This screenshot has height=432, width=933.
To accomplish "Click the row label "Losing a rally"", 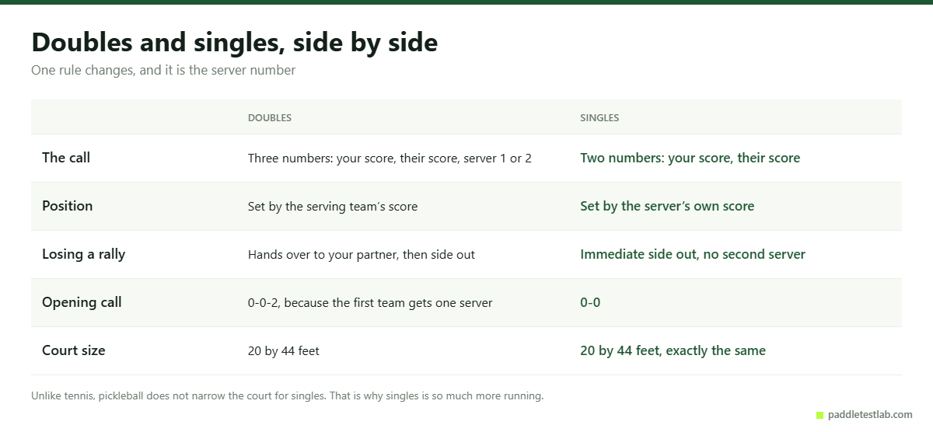I will tap(83, 254).
